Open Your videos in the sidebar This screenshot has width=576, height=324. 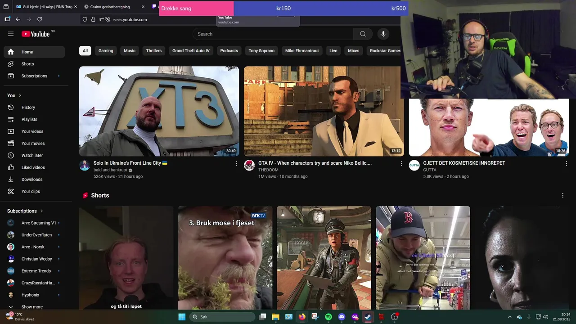coord(34,131)
